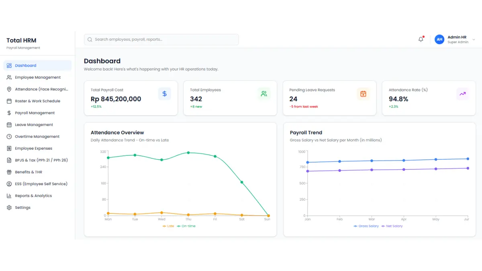Toggle Gross Salary series in legend
This screenshot has height=271, width=482.
366,226
